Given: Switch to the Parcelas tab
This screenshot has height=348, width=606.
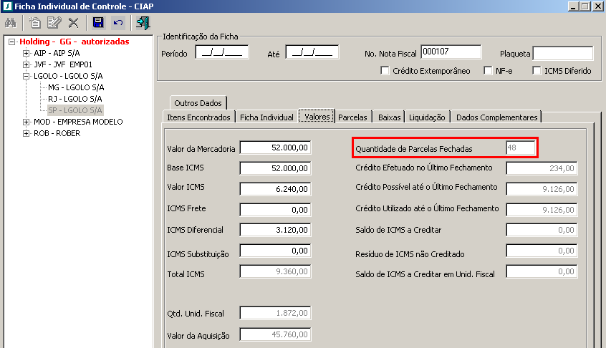Looking at the screenshot, I should [x=352, y=117].
